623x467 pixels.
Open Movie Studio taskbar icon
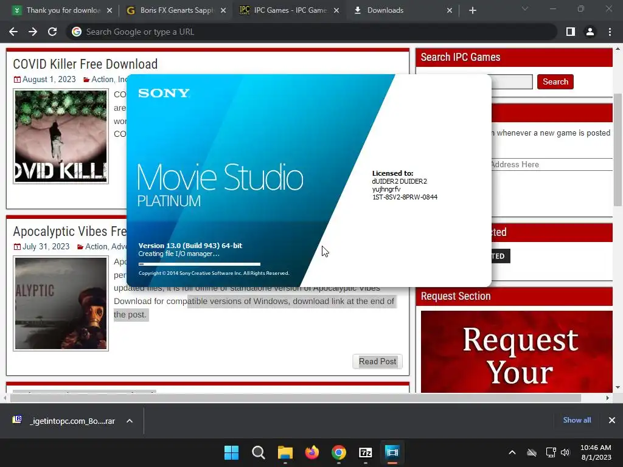(x=392, y=452)
